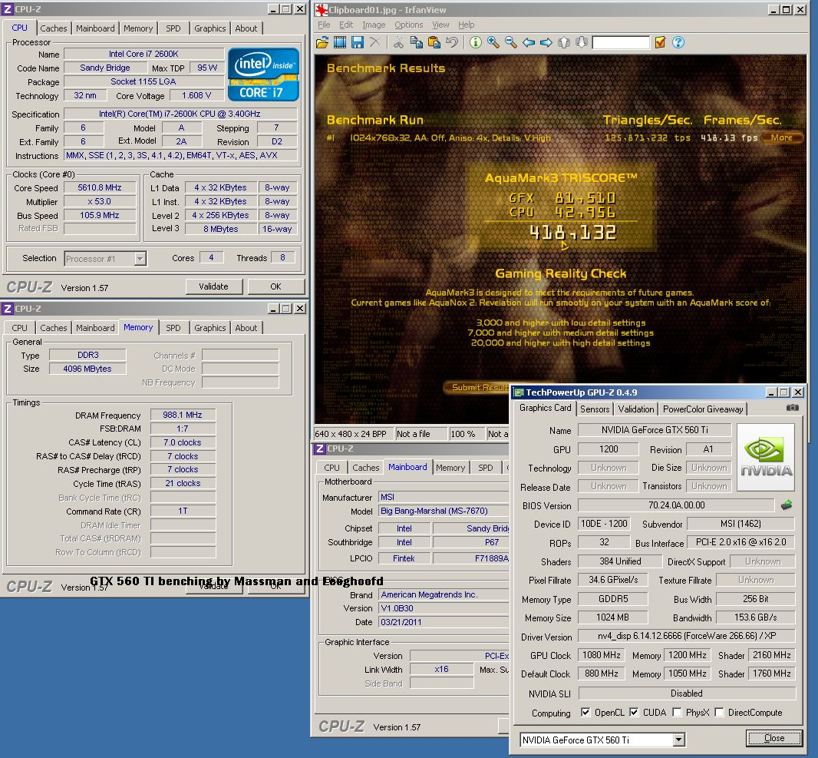Click the Cut scissors icon
The image size is (818, 758).
398,43
